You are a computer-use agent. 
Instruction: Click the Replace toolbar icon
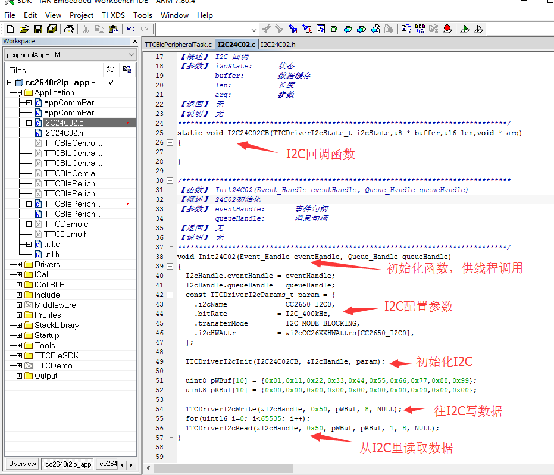[307, 29]
